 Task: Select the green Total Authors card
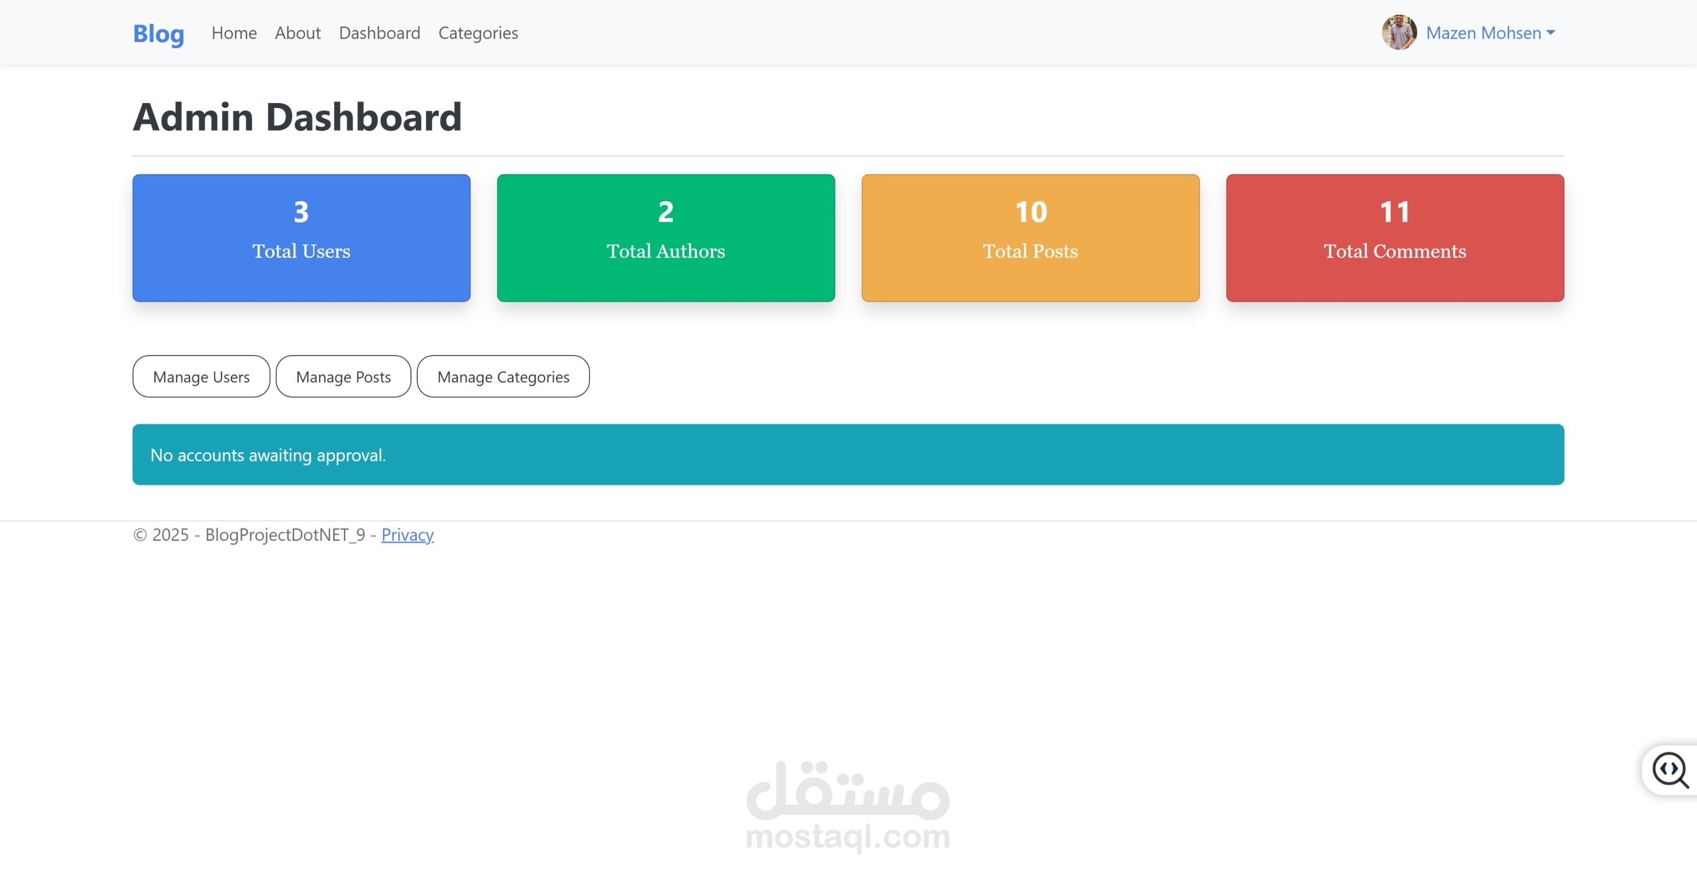666,238
